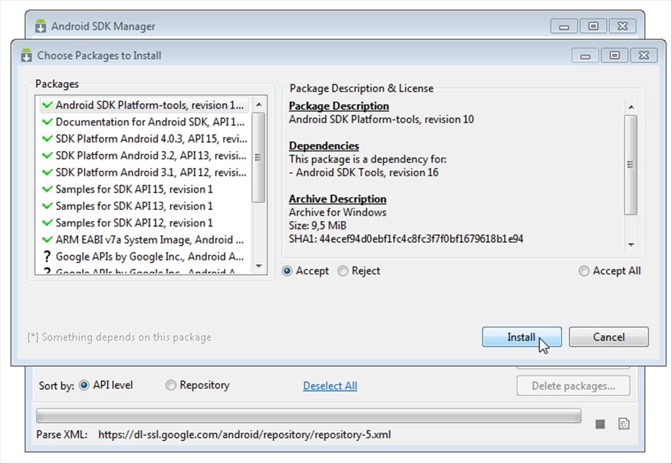This screenshot has height=464, width=672.
Task: Click the progress bar above Parse XML
Action: [x=308, y=415]
